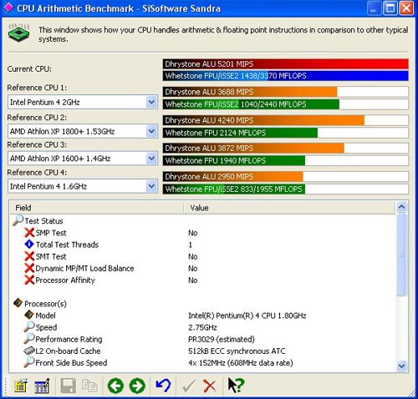The width and height of the screenshot is (418, 399).
Task: Click the table/calculator icon in the bottom toolbar
Action: tap(42, 386)
